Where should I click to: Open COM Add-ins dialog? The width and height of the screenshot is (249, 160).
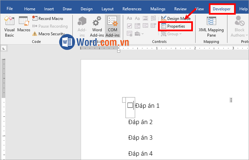(x=113, y=27)
